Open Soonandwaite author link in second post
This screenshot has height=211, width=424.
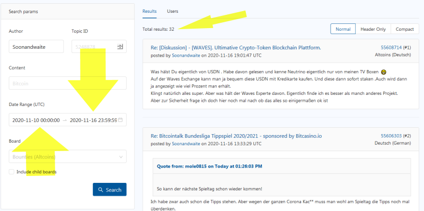point(186,144)
